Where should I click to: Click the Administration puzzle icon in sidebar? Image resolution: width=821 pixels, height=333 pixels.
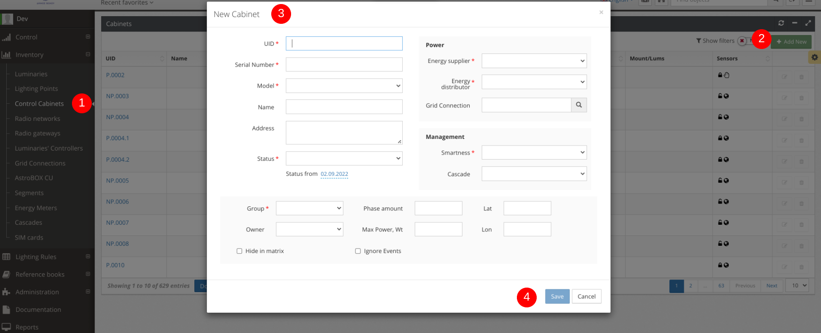coord(6,292)
